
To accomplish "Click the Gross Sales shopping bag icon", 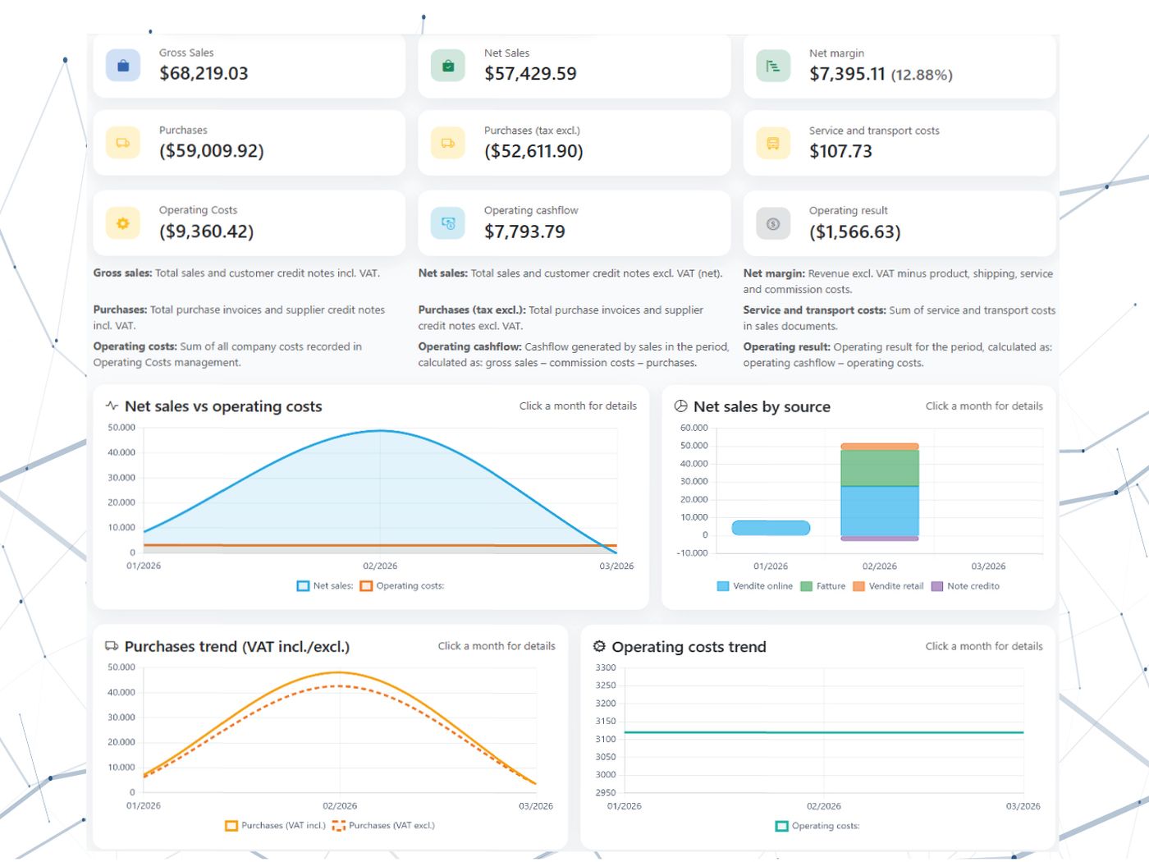I will point(123,66).
